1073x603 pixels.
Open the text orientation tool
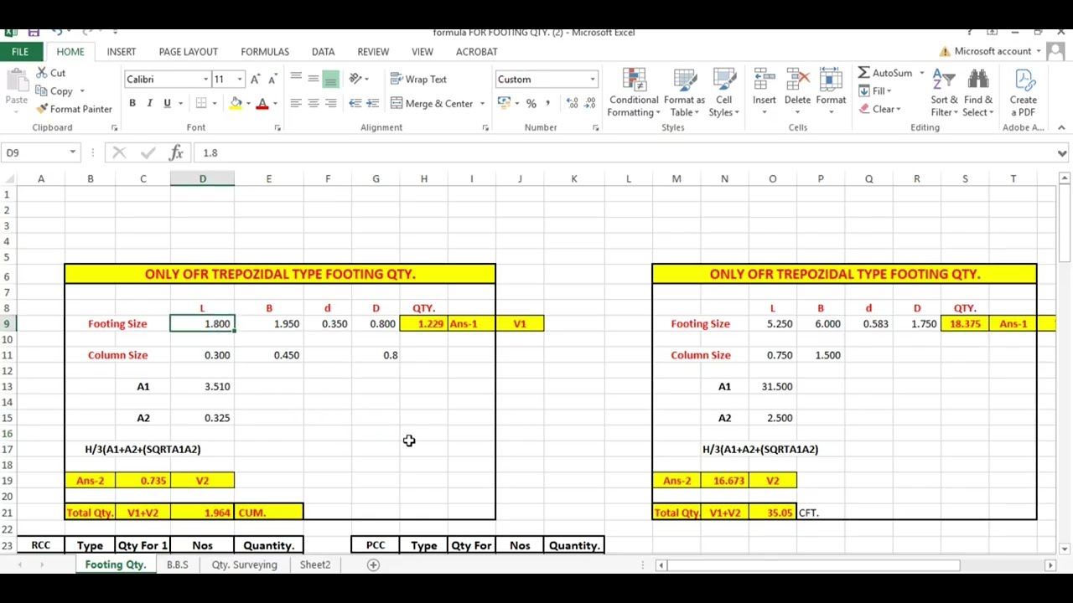point(355,79)
